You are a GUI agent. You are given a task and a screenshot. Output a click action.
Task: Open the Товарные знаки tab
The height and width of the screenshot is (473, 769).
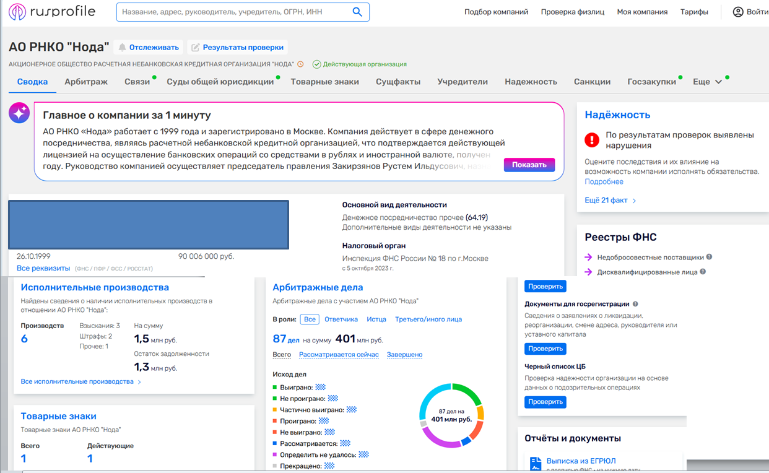tap(324, 82)
